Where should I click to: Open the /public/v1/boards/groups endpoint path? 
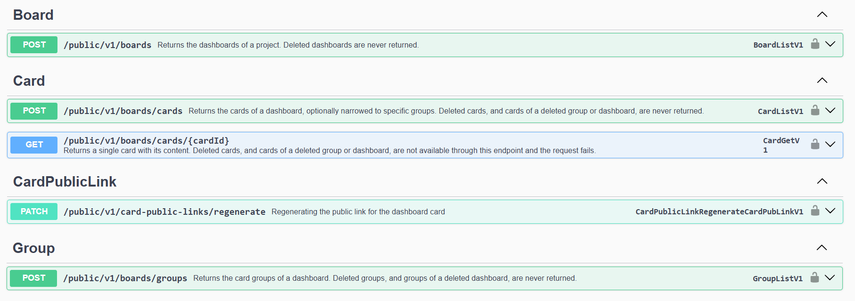click(125, 278)
